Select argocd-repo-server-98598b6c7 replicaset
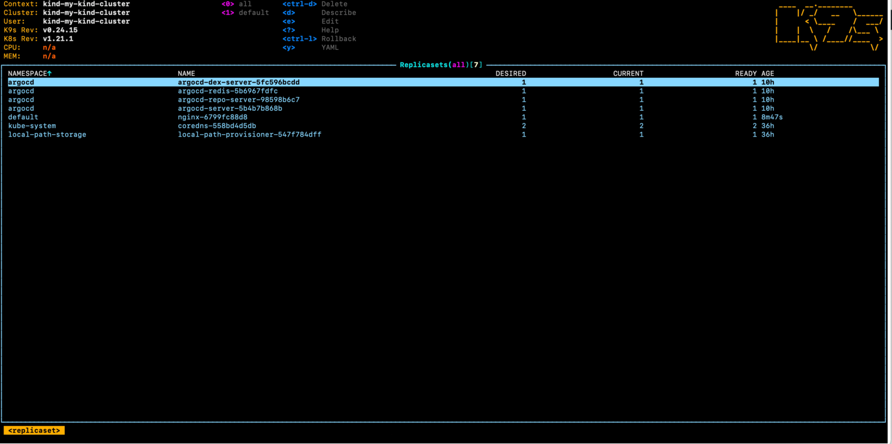 443,99
